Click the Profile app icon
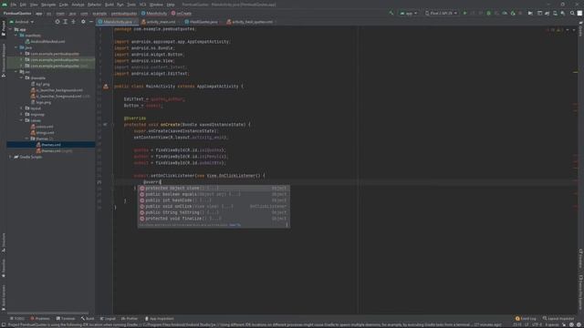This screenshot has height=328, width=584. [x=505, y=13]
